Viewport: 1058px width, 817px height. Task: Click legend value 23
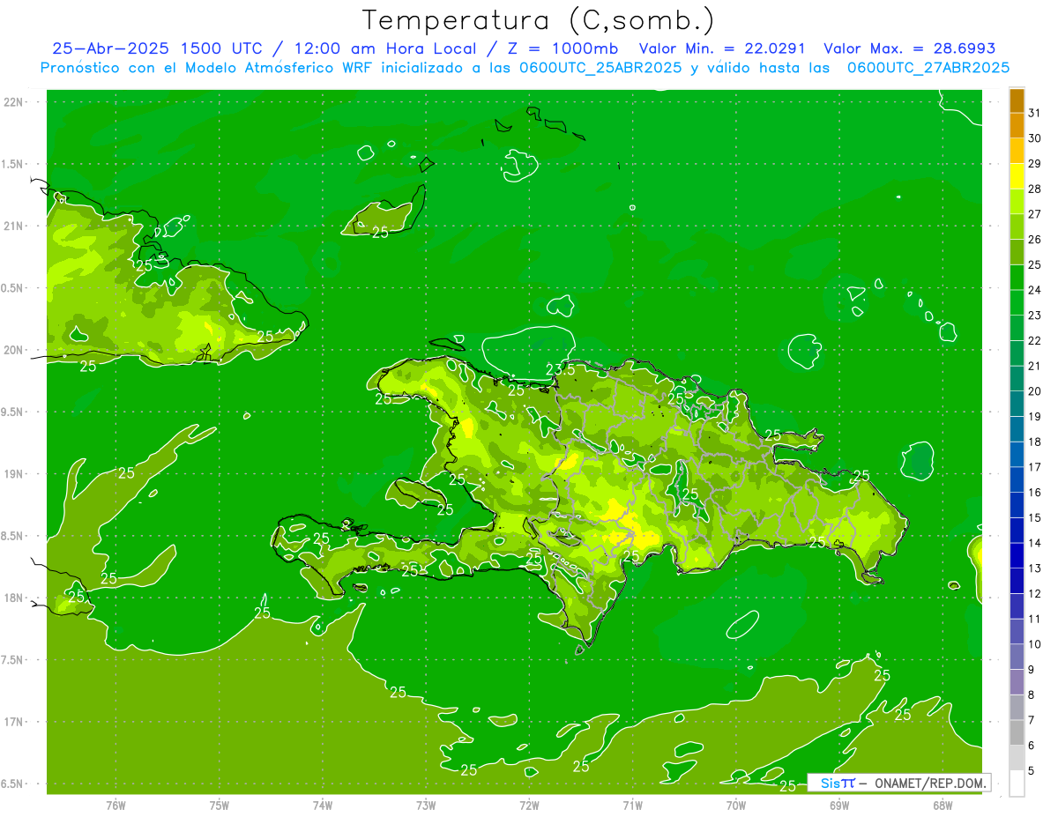(1034, 316)
